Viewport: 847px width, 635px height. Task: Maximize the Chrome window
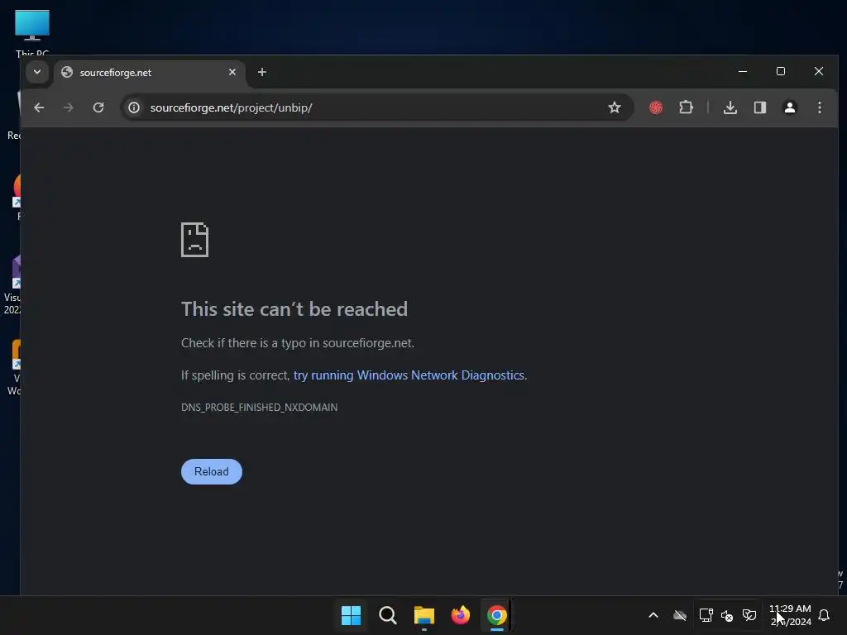tap(781, 71)
